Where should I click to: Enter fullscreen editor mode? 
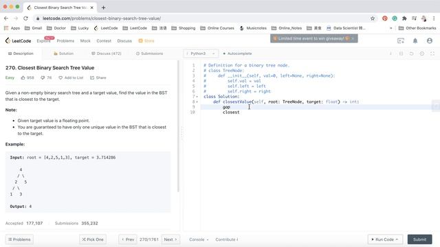pos(432,54)
